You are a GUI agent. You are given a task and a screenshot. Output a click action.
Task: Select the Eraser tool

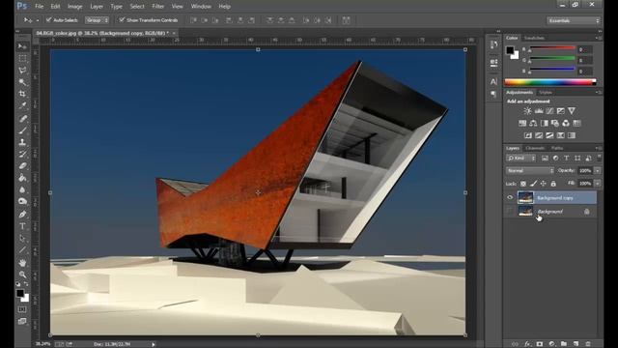pyautogui.click(x=22, y=165)
